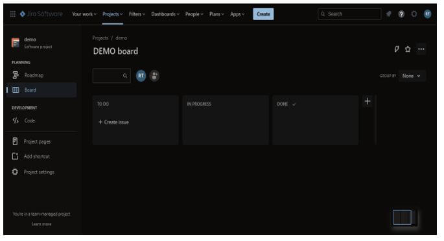Open the Your work dropdown

84,14
